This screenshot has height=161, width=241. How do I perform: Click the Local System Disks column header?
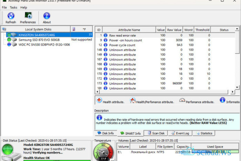pyautogui.click(x=38, y=29)
